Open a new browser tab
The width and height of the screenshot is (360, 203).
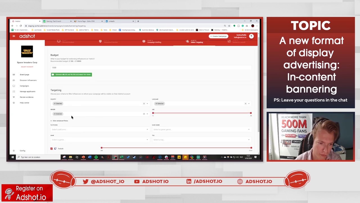coord(138,21)
